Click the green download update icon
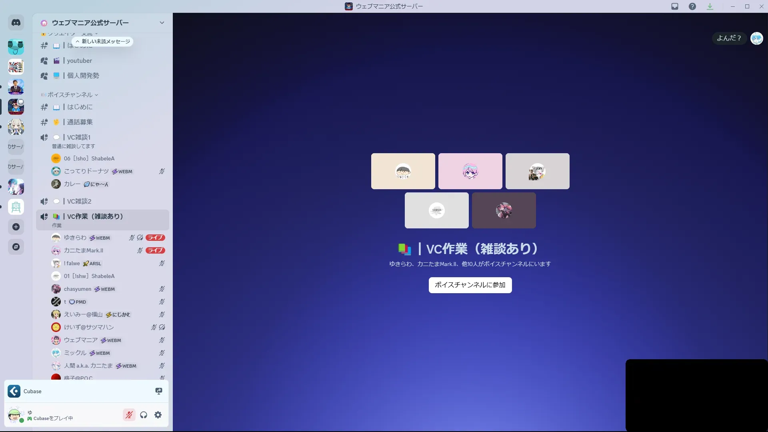The image size is (768, 432). [x=710, y=6]
